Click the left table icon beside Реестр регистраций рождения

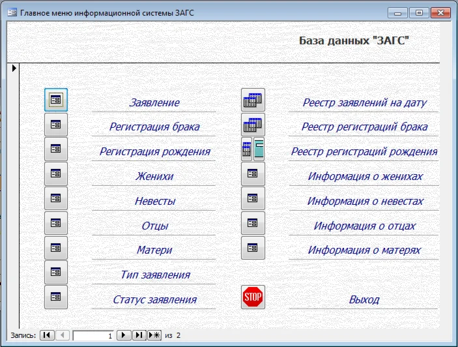[x=247, y=149]
